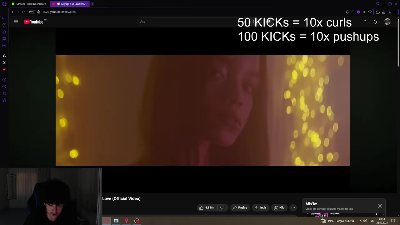Close the Mix'im playlist panel
400x225 pixels.
pos(380,206)
